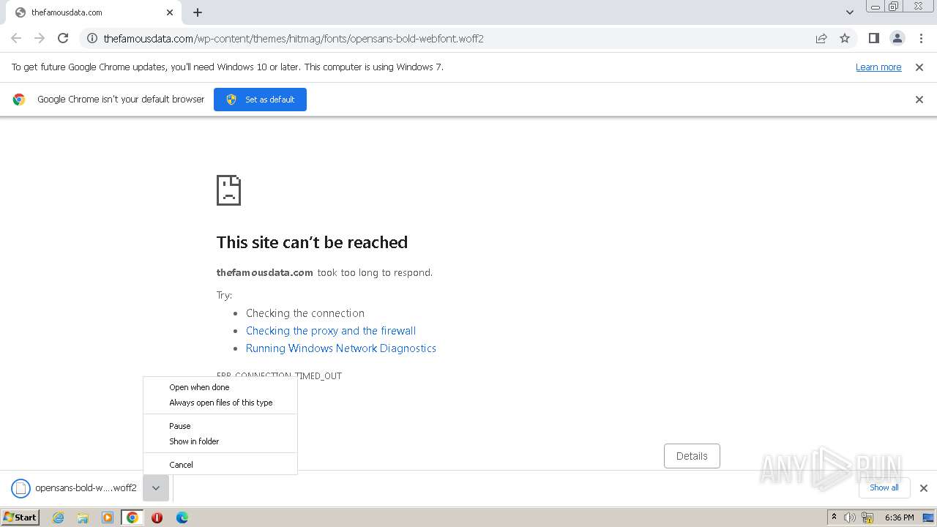Bookmark this page with the star icon
This screenshot has height=527, width=937.
tap(845, 38)
